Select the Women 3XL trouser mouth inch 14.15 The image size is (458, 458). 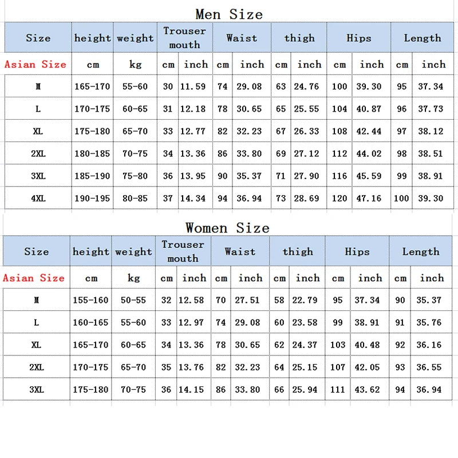(191, 389)
